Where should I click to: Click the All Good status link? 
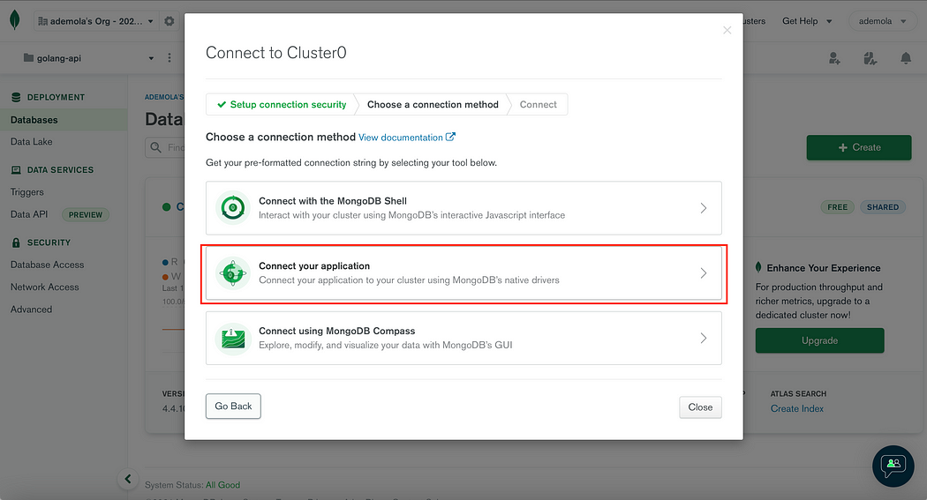click(222, 485)
